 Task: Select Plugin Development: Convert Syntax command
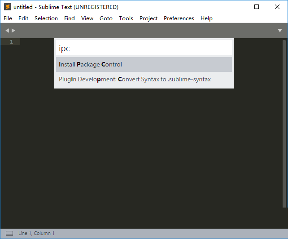point(144,80)
